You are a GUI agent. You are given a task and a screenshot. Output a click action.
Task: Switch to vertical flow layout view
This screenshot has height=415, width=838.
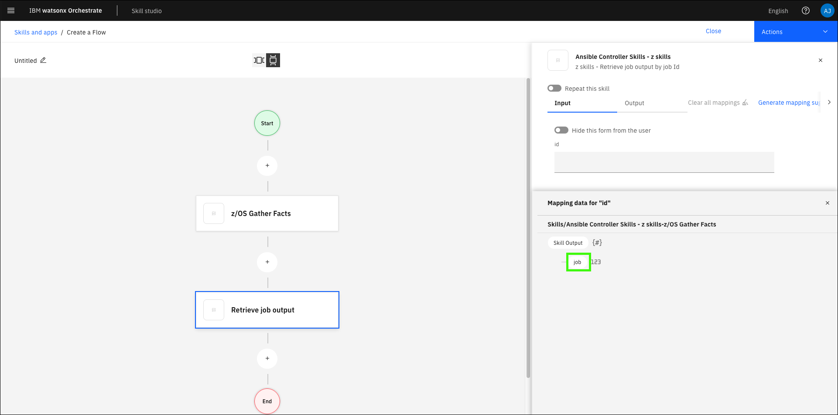click(273, 60)
